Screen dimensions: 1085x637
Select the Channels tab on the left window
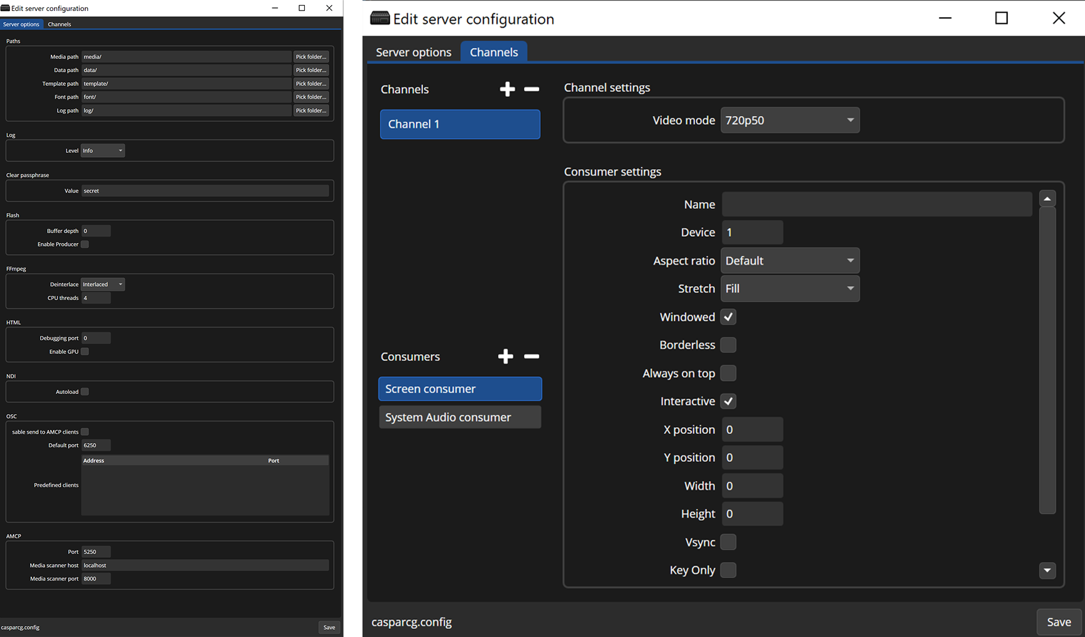click(x=59, y=24)
